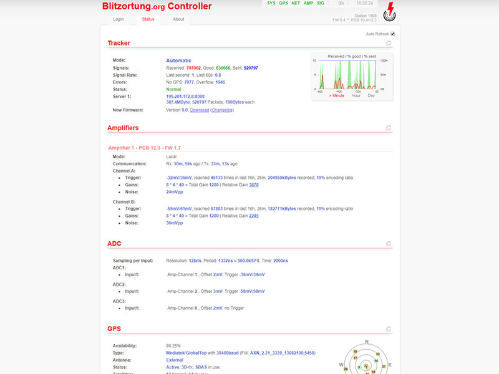Click Channel B Relative Gain 2245 link
The height and width of the screenshot is (374, 499).
click(x=254, y=216)
